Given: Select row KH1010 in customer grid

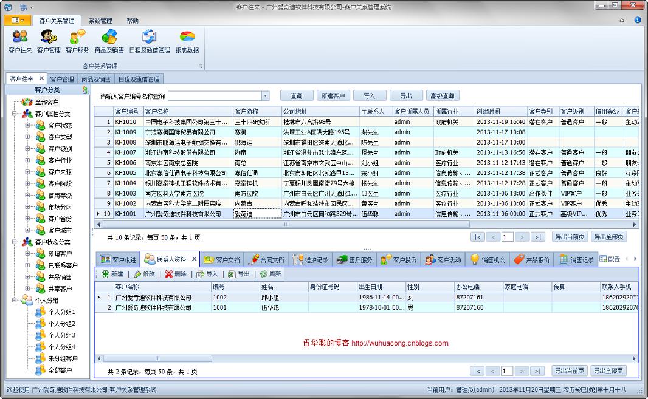Looking at the screenshot, I should [x=366, y=122].
